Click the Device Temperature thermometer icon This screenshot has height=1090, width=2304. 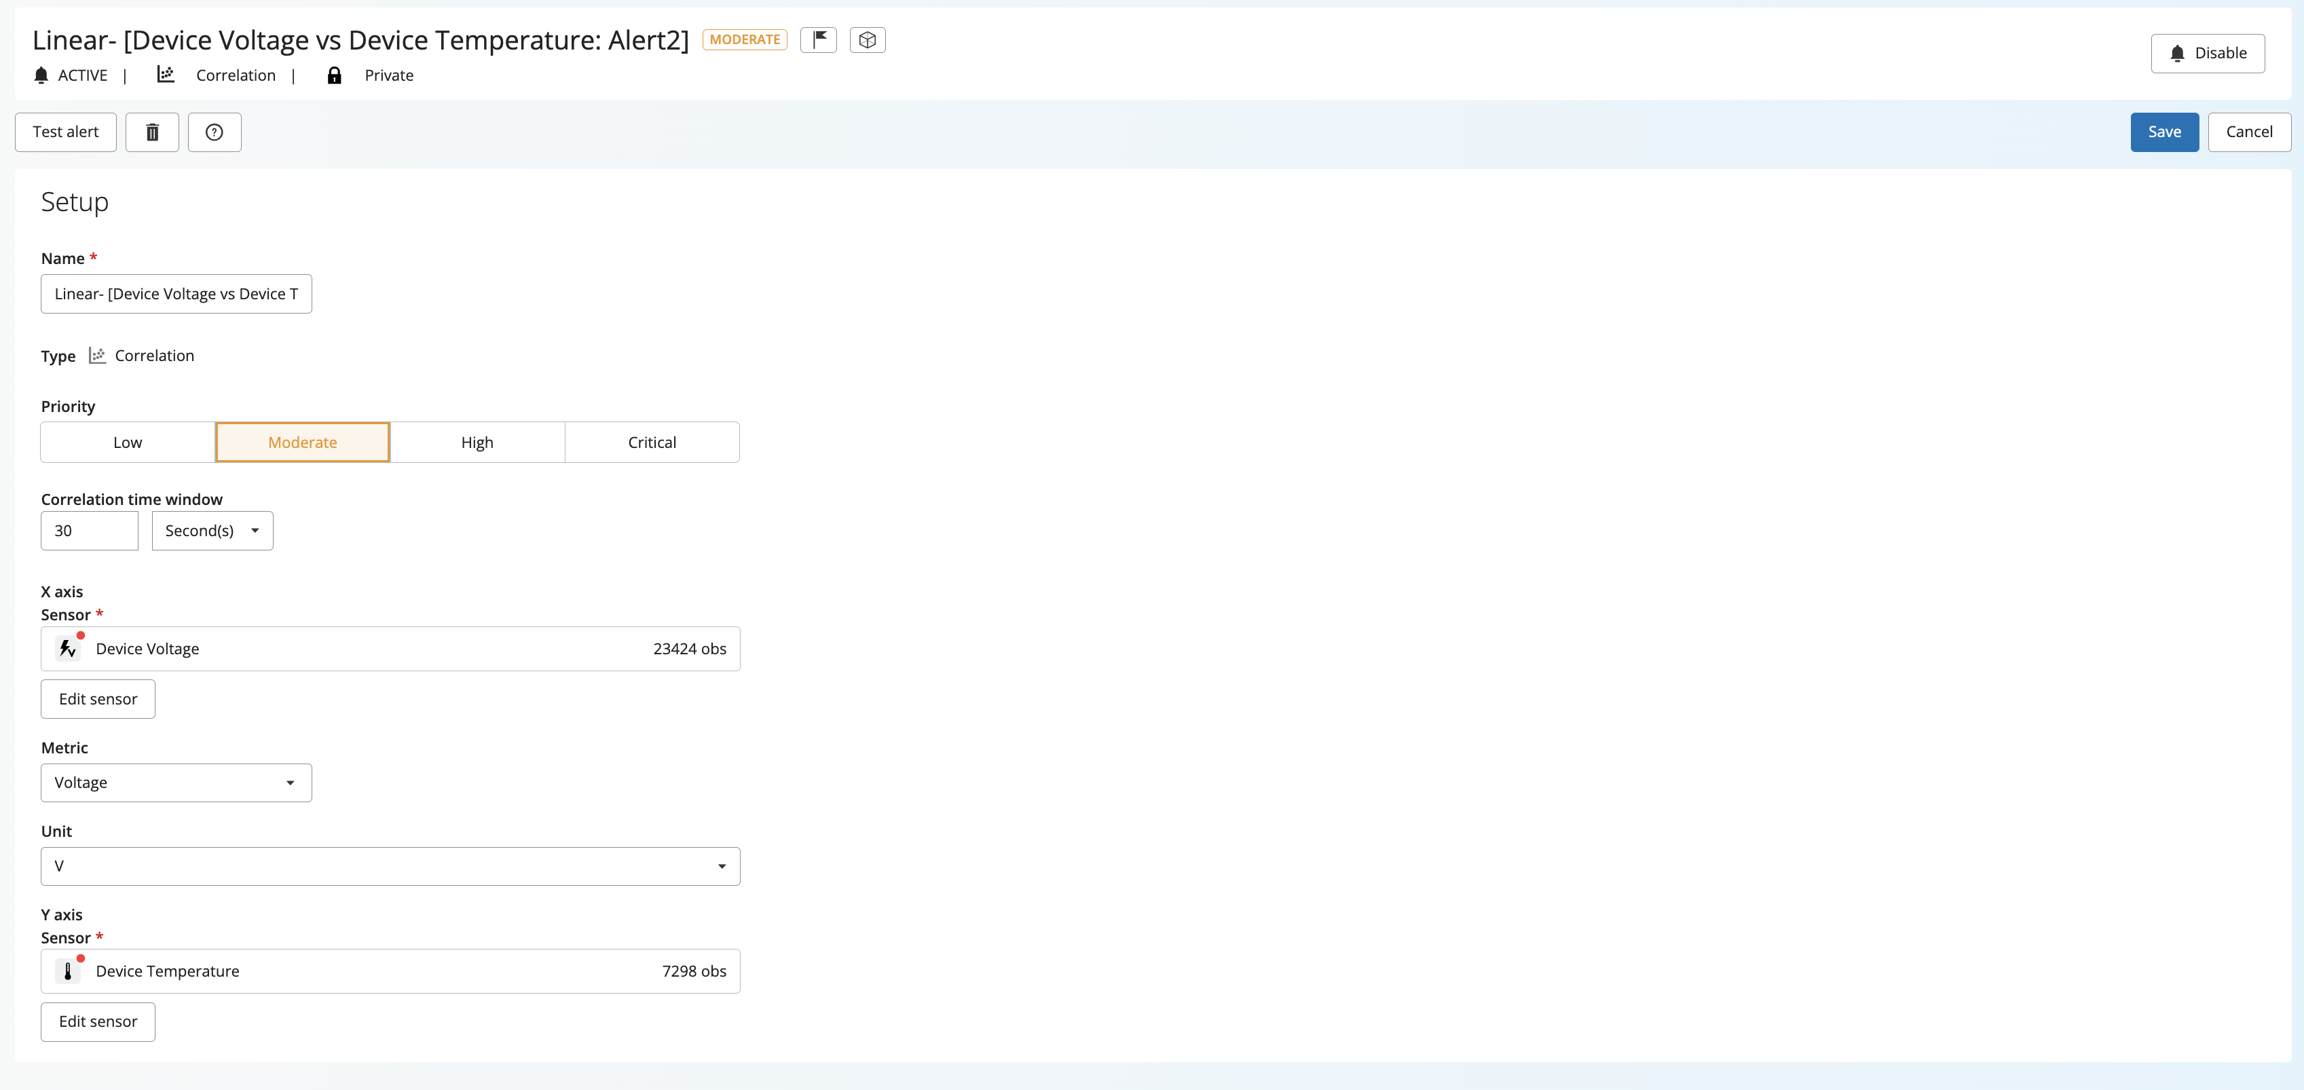coord(68,971)
